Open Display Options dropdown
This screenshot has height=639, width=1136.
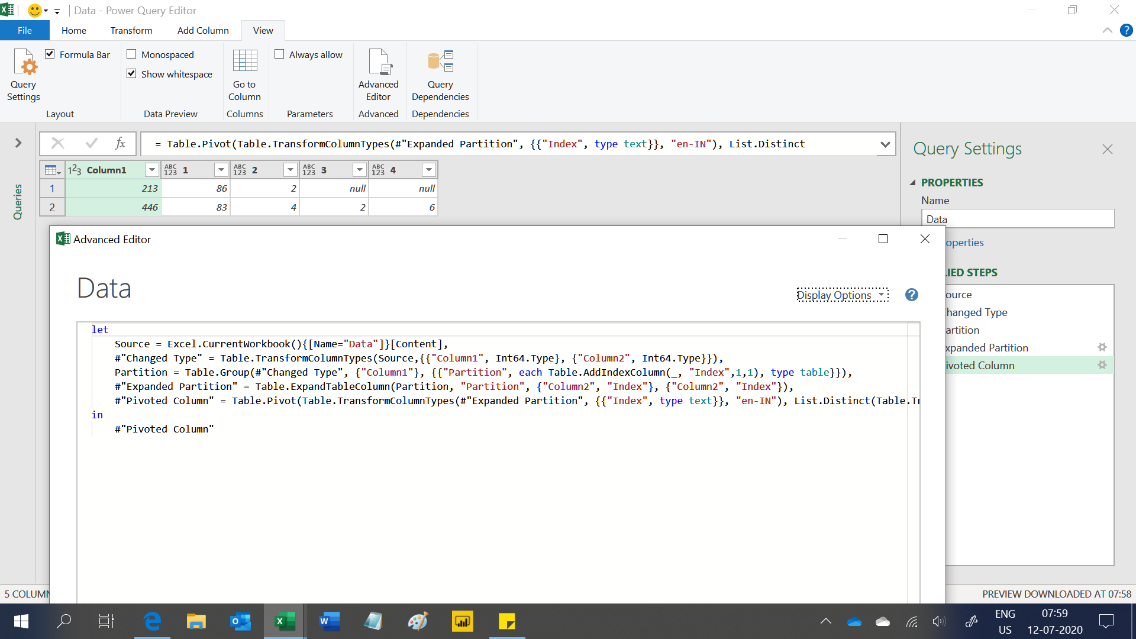click(x=843, y=295)
